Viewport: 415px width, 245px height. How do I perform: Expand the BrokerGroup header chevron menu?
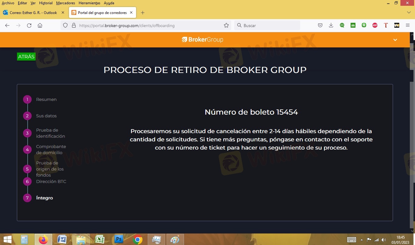pyautogui.click(x=395, y=40)
